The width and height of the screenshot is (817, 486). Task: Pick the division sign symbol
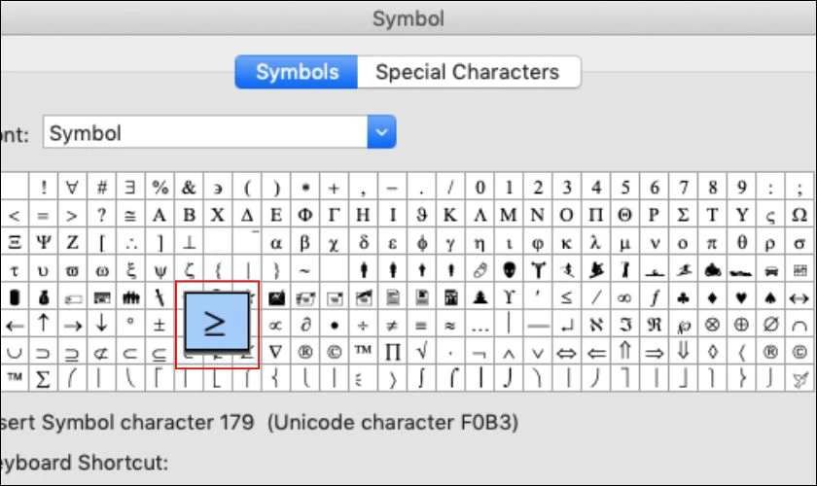tap(363, 326)
